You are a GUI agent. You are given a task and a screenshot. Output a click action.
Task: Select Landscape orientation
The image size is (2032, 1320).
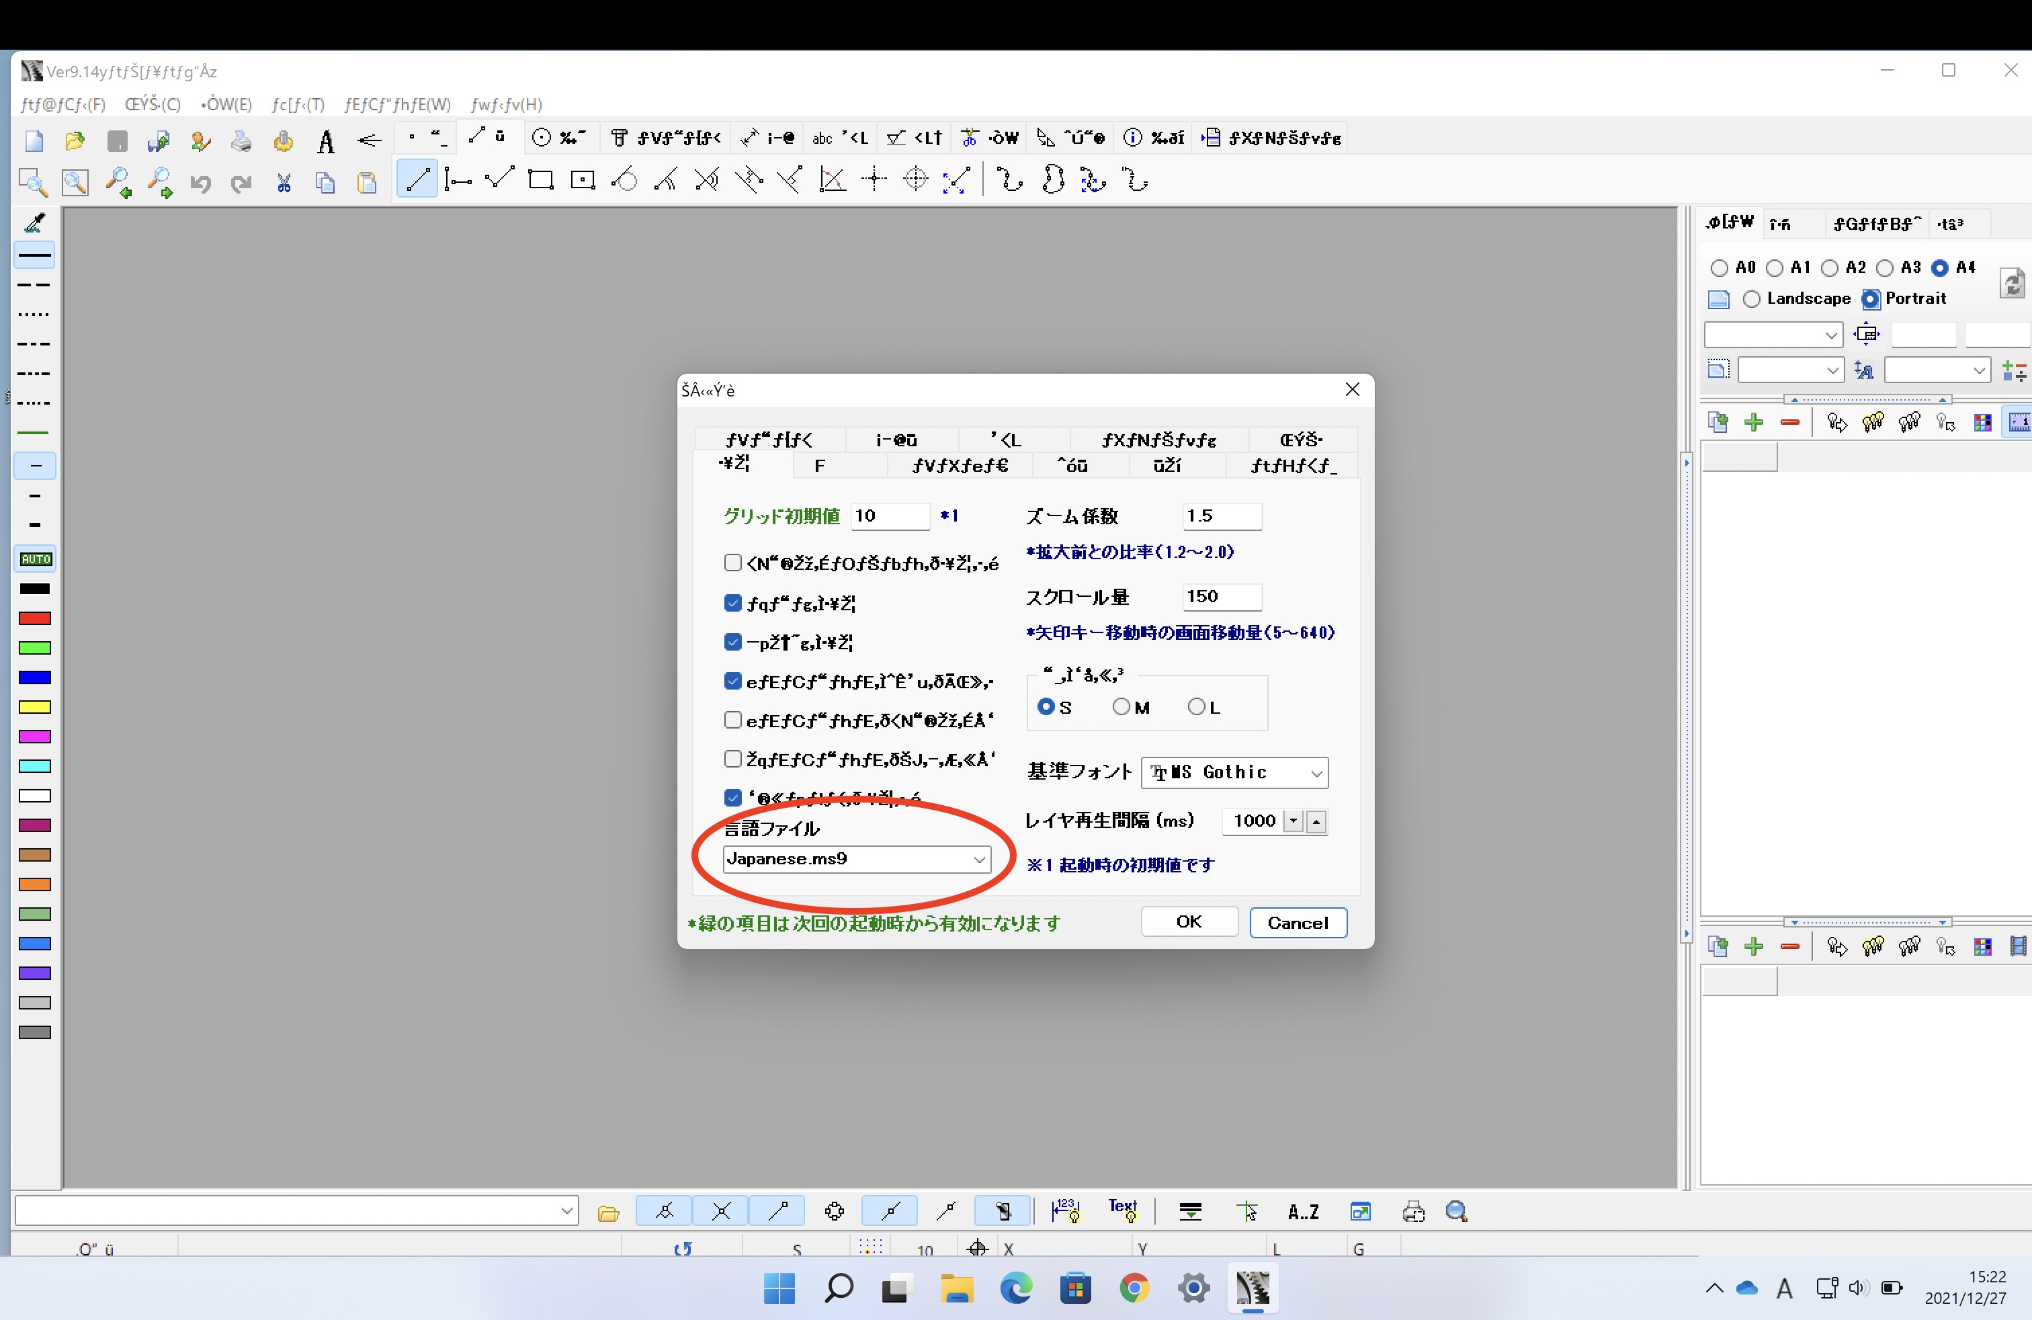point(1751,299)
